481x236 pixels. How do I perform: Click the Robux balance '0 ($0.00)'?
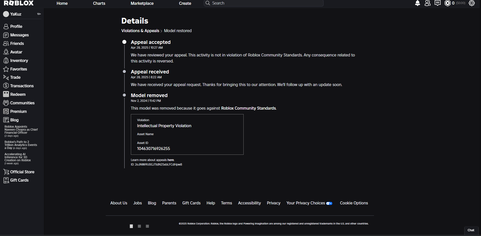tap(459, 3)
